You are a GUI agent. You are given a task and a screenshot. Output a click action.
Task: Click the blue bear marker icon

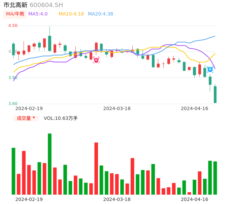tap(210, 69)
